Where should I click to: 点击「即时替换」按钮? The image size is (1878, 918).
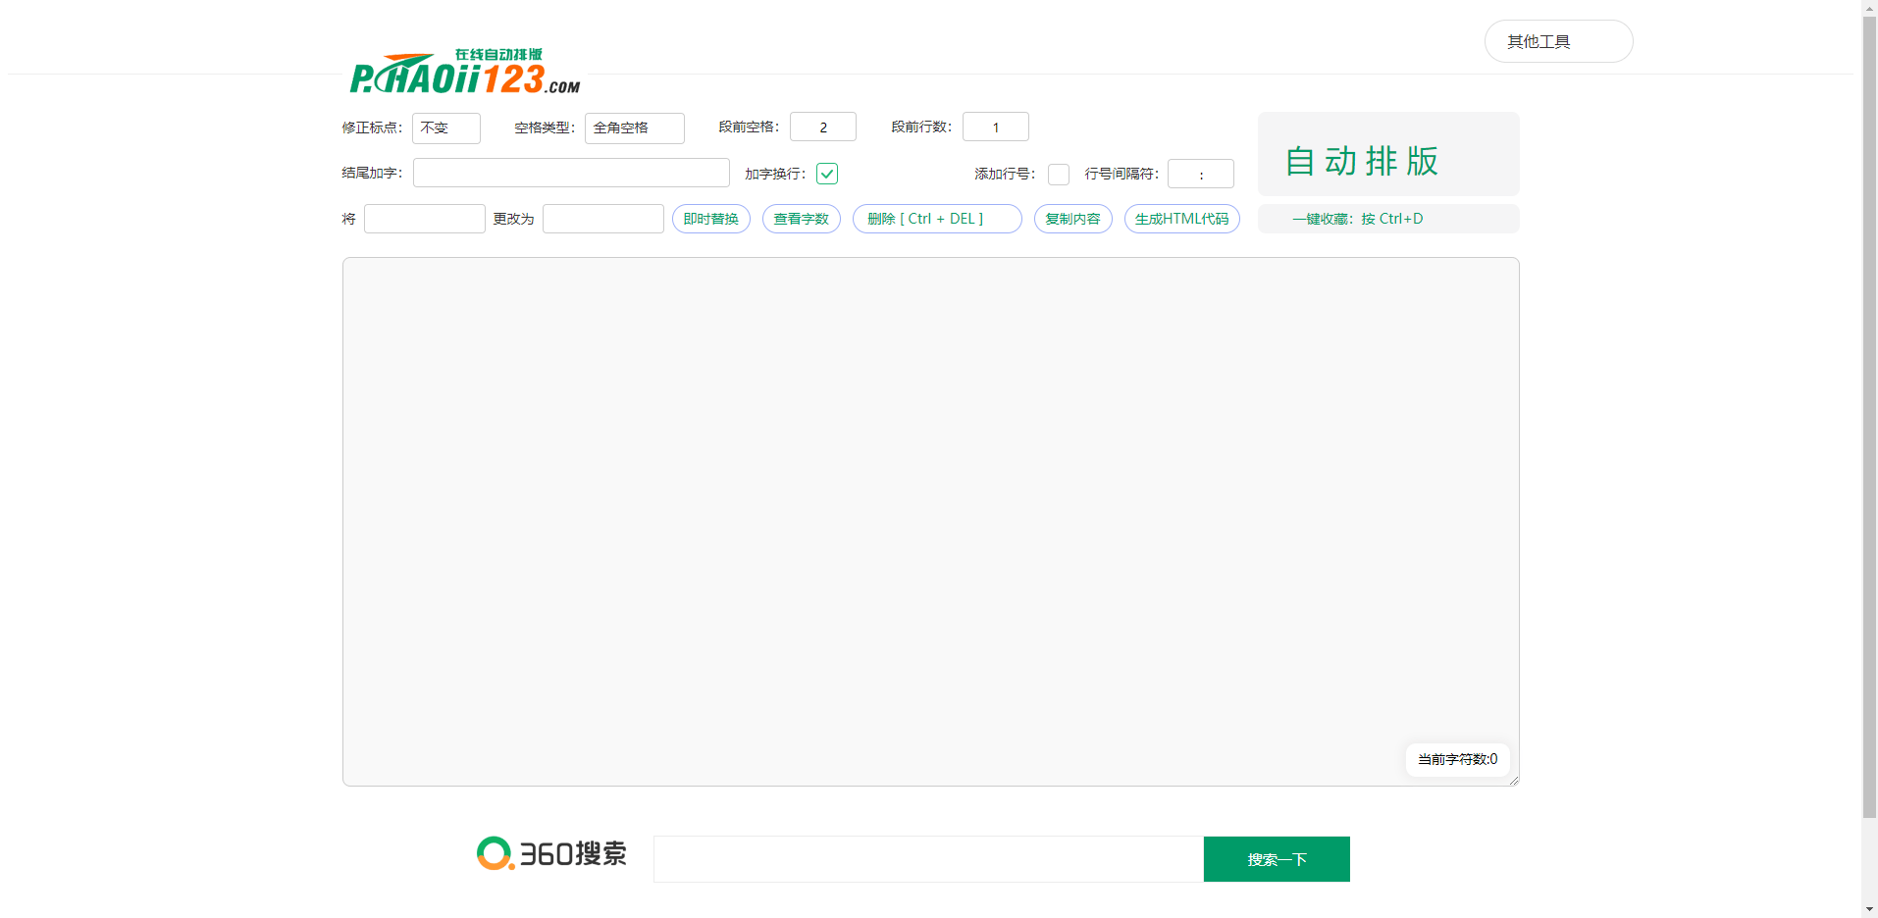(x=709, y=219)
